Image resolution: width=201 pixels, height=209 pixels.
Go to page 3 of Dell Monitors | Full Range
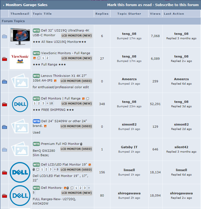pyautogui.click(x=43, y=103)
